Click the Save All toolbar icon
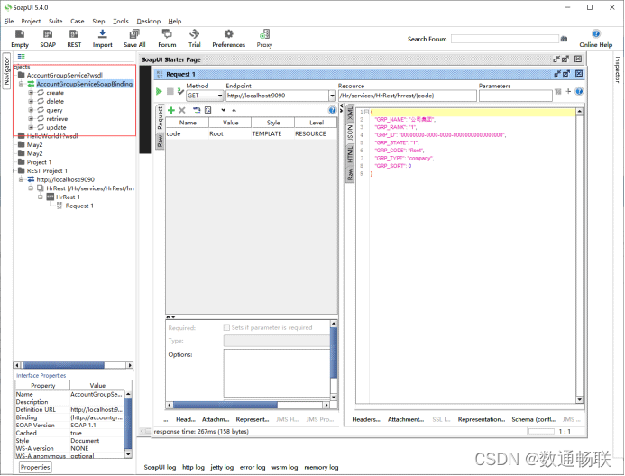 tap(134, 34)
